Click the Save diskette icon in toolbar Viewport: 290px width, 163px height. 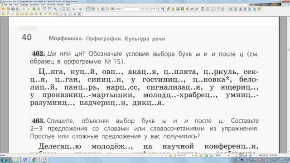coord(8,9)
